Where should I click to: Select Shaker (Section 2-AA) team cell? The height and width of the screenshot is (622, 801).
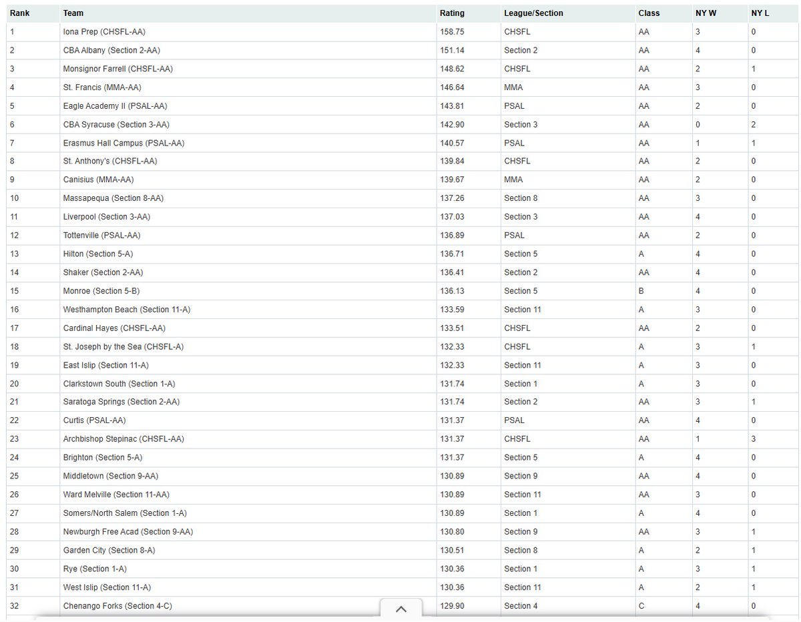coord(247,273)
